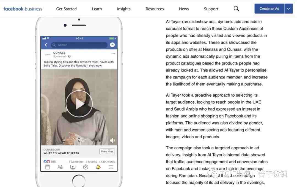Tap the hamburger menu icon in phone
The height and width of the screenshot is (187, 297).
(x=111, y=167)
